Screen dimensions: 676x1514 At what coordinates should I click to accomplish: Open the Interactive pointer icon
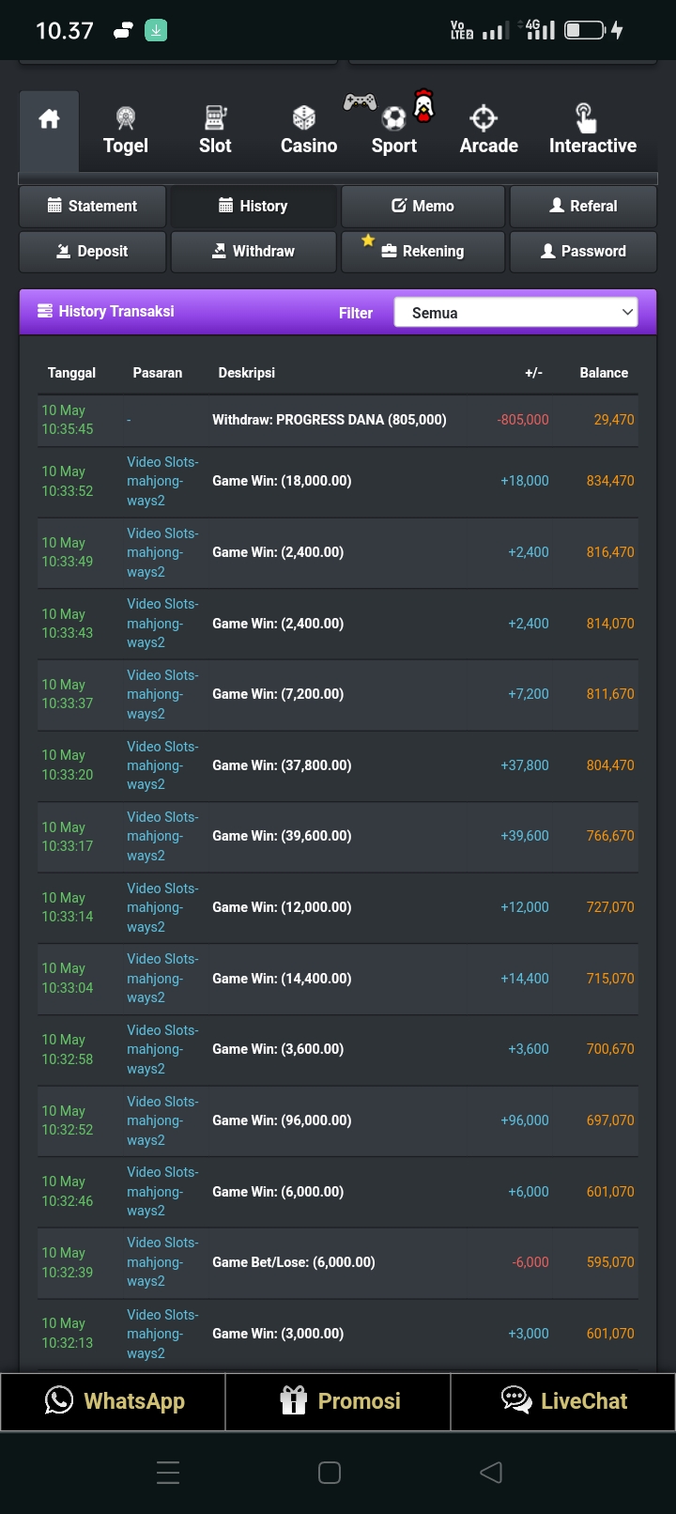coord(585,118)
